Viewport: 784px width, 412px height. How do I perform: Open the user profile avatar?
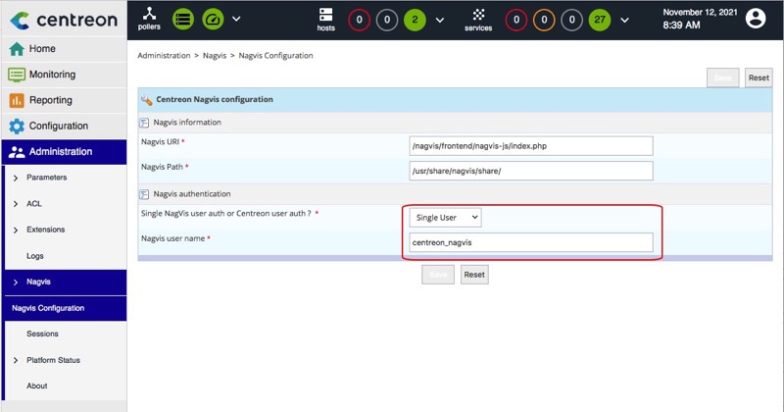click(x=756, y=19)
